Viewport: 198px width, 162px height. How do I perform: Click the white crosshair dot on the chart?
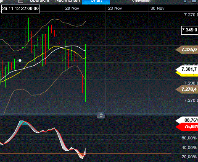[x=20, y=61]
